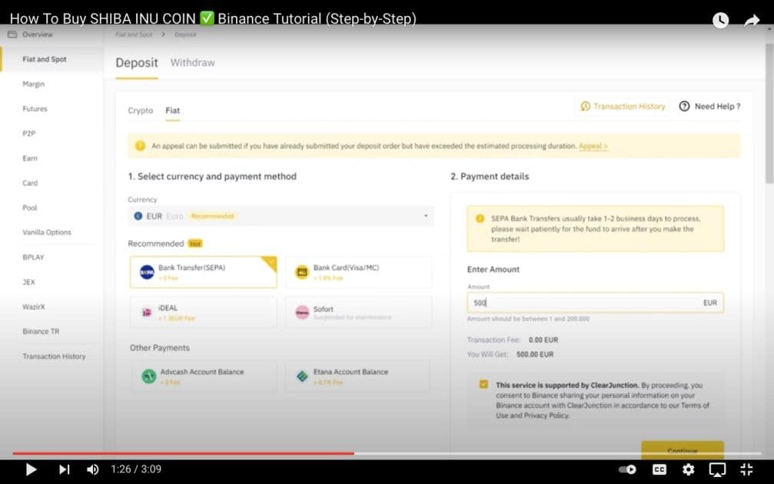Open the EUR currency dropdown
774x484 pixels.
coord(281,216)
